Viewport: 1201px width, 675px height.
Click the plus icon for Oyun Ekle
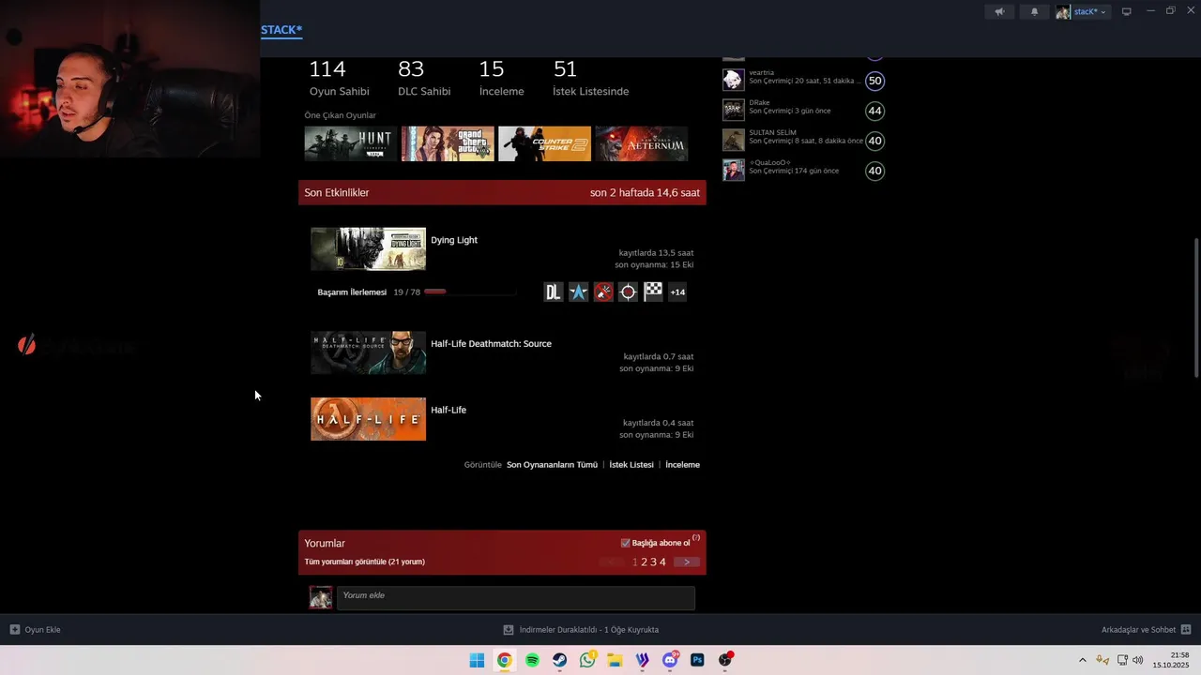tap(14, 630)
